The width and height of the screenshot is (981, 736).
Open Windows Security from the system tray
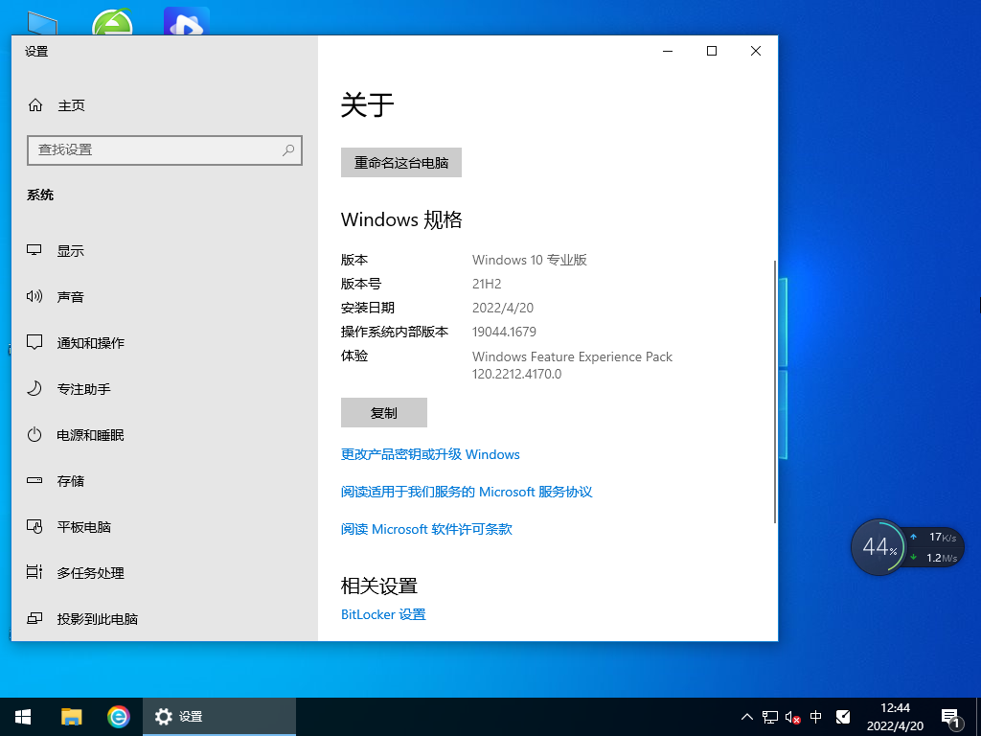pyautogui.click(x=842, y=716)
